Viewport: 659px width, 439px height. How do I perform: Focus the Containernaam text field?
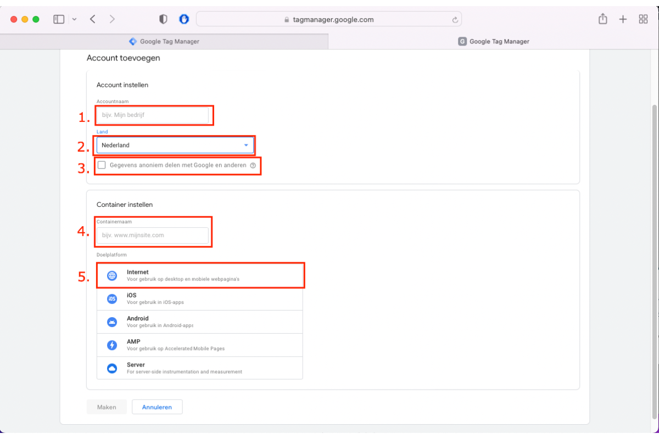[x=153, y=235]
